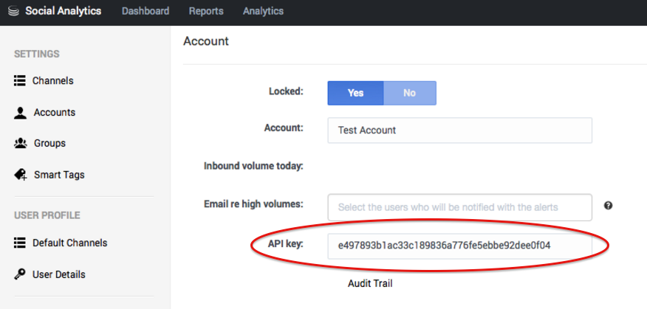Go to the Reports tab
Screen dimensions: 647x309
click(206, 11)
